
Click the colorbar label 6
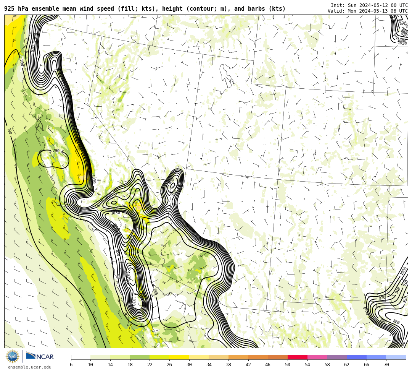point(71,365)
